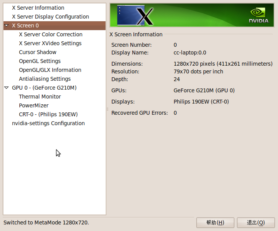
Task: Open X Server Display Configuration
Action: [x=51, y=17]
